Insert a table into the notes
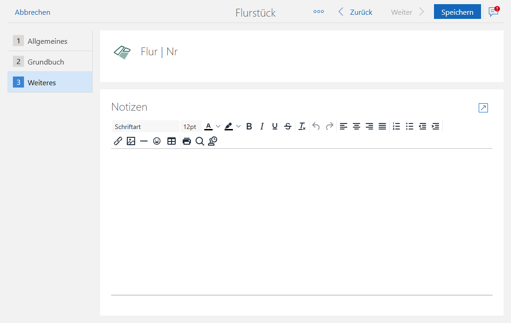The image size is (511, 323). tap(172, 141)
